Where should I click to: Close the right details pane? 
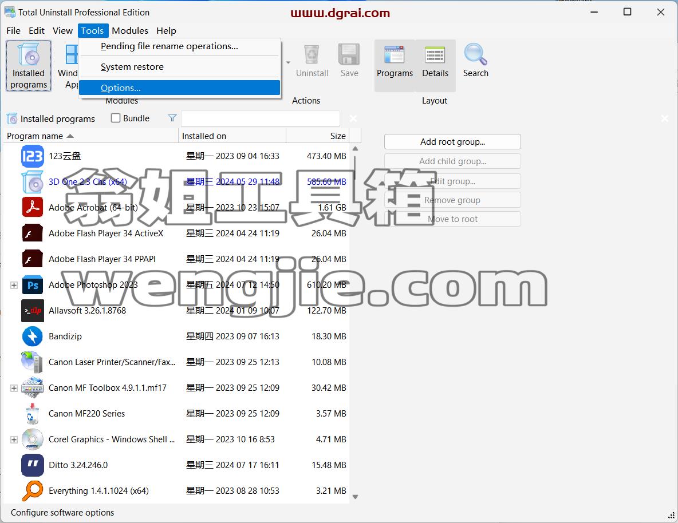[665, 118]
